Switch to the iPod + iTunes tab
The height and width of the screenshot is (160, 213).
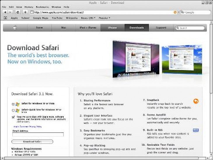(x=88, y=28)
